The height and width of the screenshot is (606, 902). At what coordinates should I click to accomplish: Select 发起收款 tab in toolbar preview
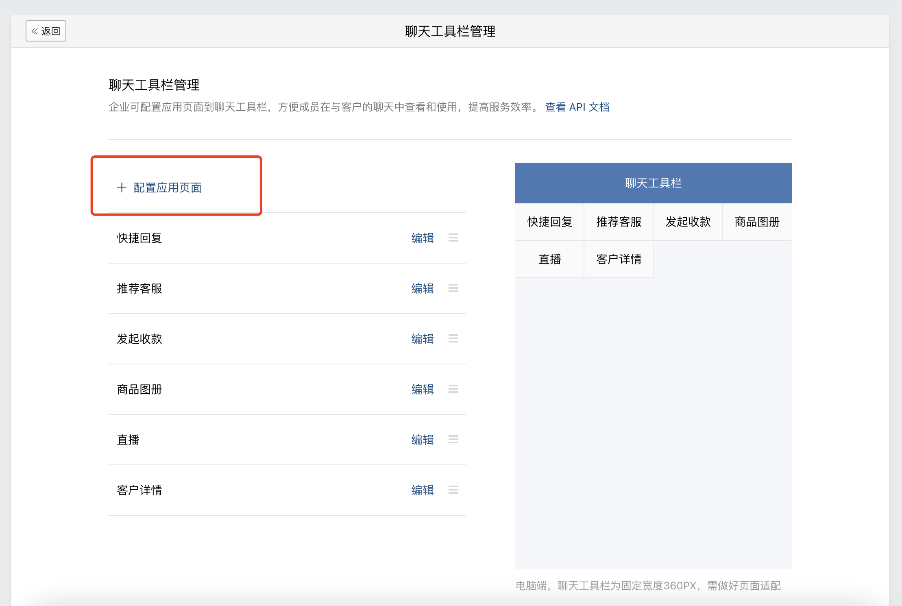click(688, 222)
